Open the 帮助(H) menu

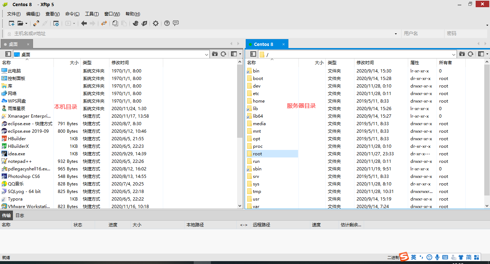tap(133, 14)
